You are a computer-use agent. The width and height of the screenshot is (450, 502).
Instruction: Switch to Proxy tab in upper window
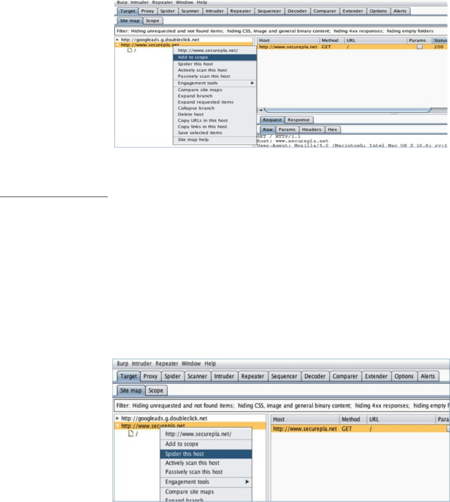pos(147,11)
